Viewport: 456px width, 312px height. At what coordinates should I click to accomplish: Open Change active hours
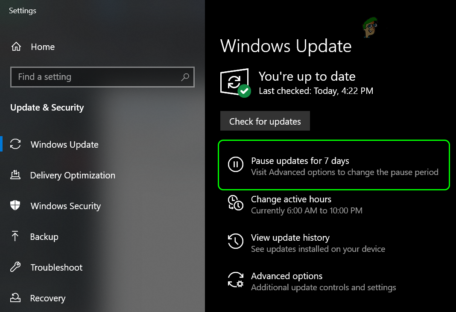coord(291,199)
